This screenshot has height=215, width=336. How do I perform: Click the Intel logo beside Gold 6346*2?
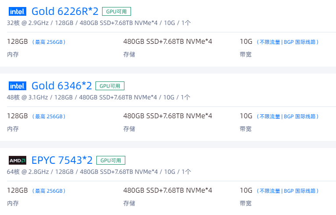coord(18,86)
